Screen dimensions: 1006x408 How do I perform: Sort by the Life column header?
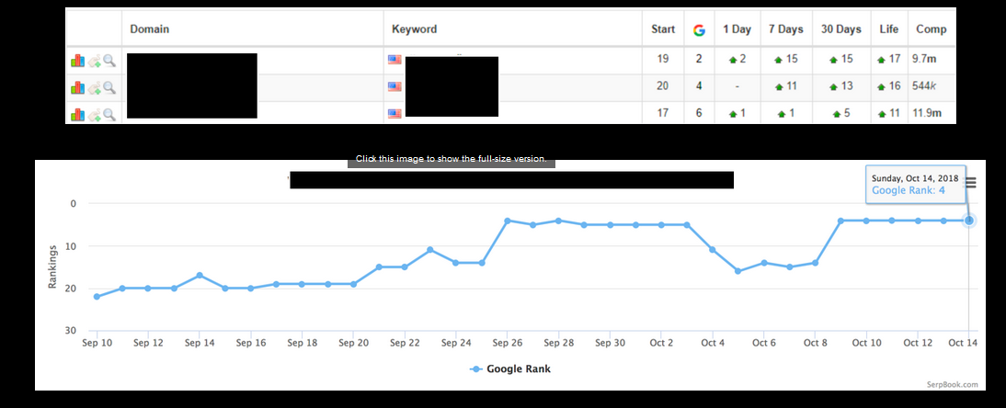pos(889,28)
